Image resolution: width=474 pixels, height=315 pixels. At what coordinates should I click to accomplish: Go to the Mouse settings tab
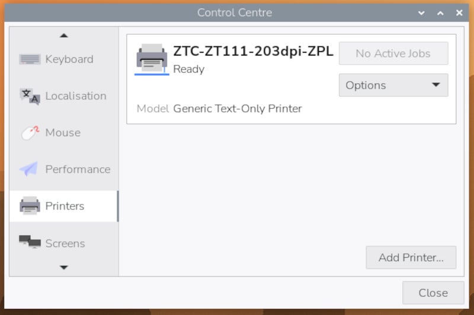63,133
